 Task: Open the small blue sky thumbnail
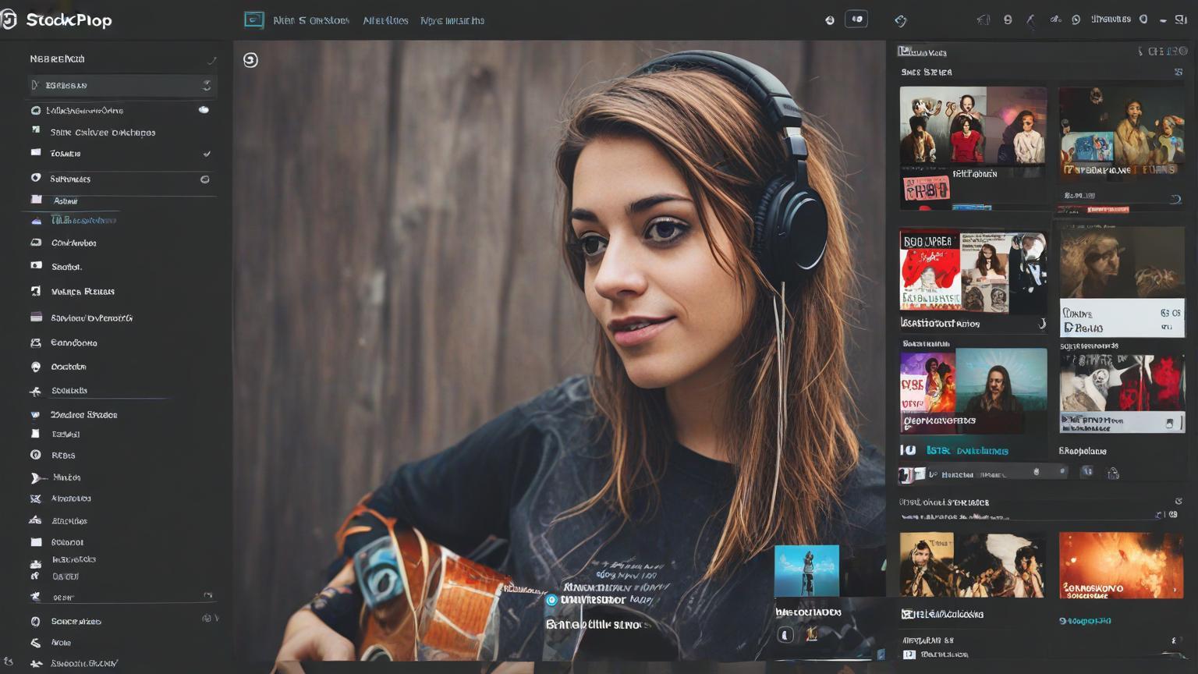pos(806,570)
